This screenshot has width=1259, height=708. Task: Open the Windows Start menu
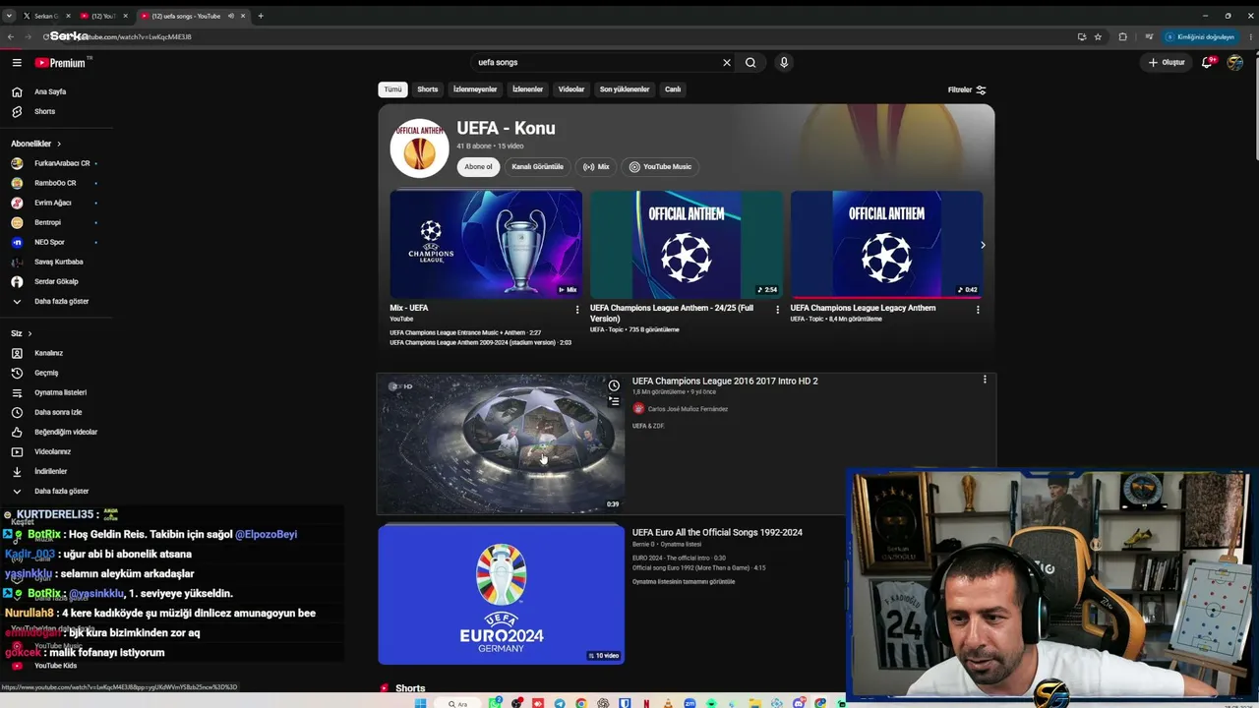pyautogui.click(x=420, y=703)
